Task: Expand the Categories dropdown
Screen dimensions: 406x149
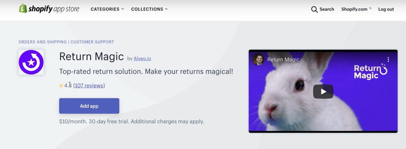Action: coord(107,9)
